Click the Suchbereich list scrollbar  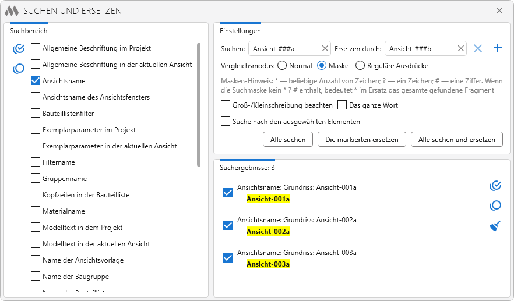[199, 105]
